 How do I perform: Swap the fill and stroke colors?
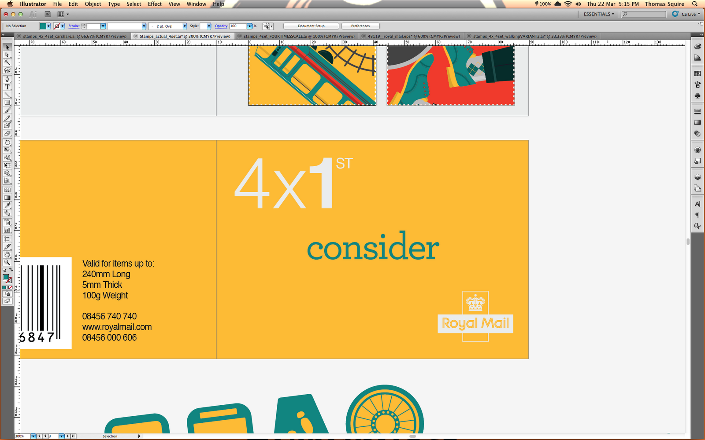click(x=11, y=270)
